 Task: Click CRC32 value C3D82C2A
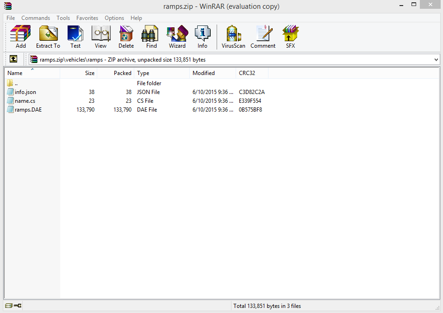[252, 92]
